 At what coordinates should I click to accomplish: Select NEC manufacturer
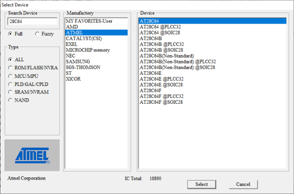point(96,56)
